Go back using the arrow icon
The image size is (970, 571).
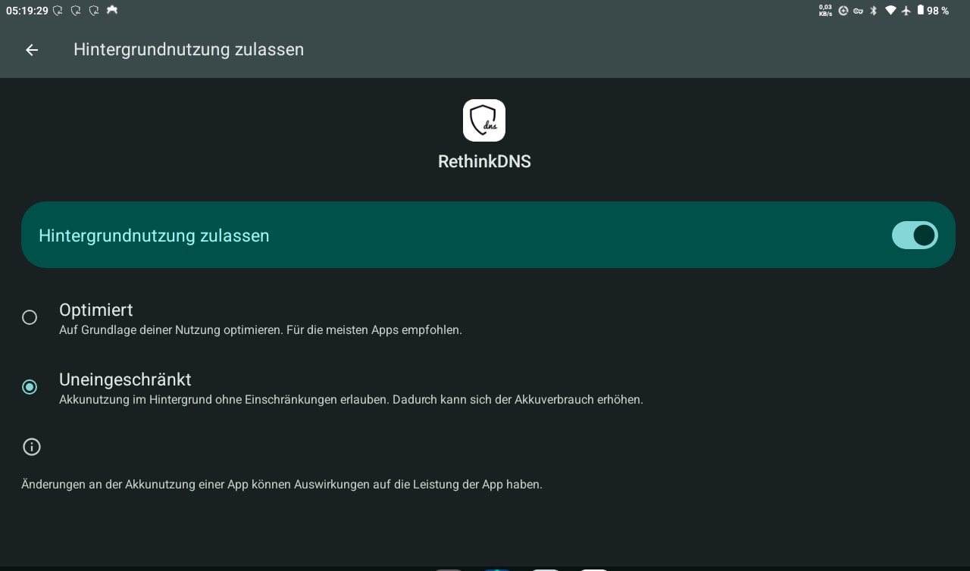tap(32, 50)
